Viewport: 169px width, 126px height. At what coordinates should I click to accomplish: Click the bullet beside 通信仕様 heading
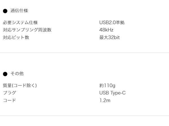[5, 11]
